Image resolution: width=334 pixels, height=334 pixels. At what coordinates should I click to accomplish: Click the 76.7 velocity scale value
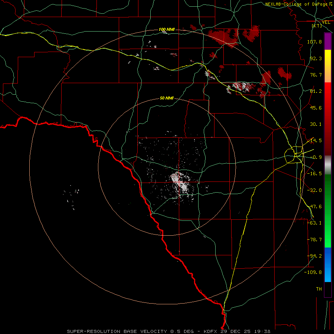316,75
